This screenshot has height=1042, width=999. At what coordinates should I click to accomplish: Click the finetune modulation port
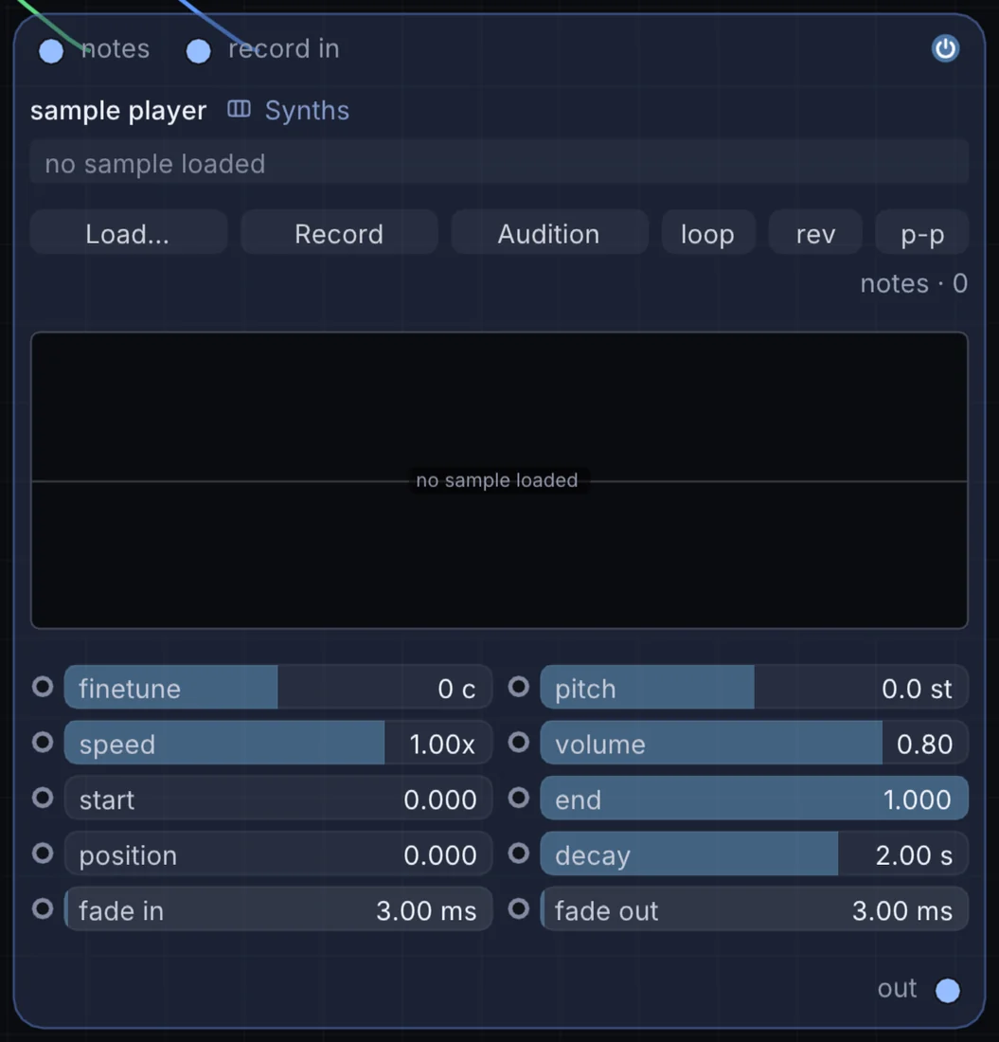(x=44, y=687)
